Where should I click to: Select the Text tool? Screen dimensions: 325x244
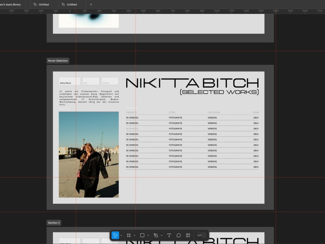(169, 235)
